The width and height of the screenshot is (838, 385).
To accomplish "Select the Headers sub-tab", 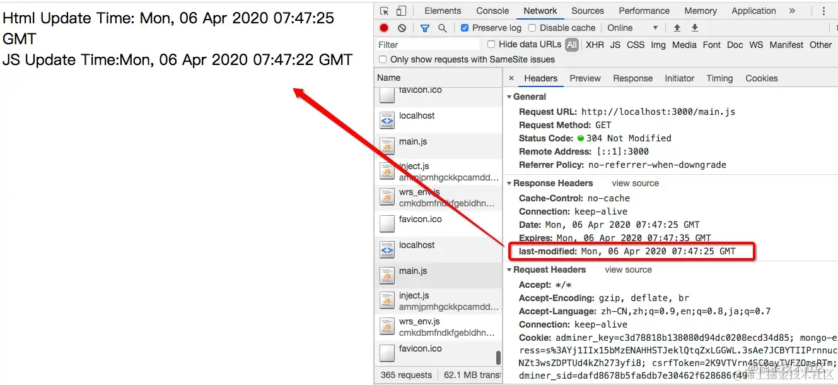I will pyautogui.click(x=541, y=78).
